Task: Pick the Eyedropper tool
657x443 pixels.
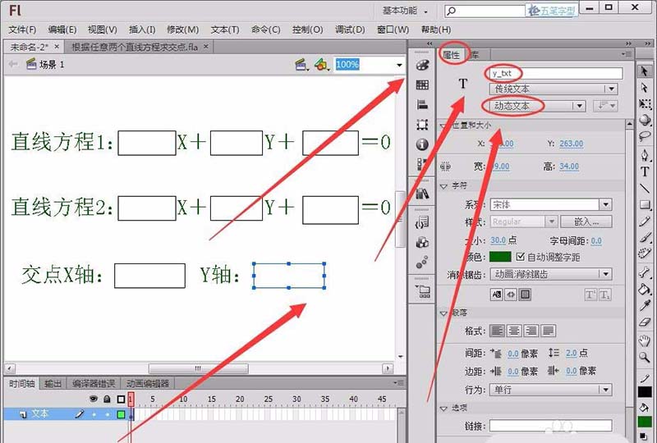Action: point(646,305)
